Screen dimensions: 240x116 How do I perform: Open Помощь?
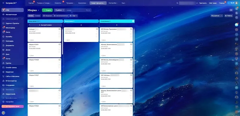222,3
